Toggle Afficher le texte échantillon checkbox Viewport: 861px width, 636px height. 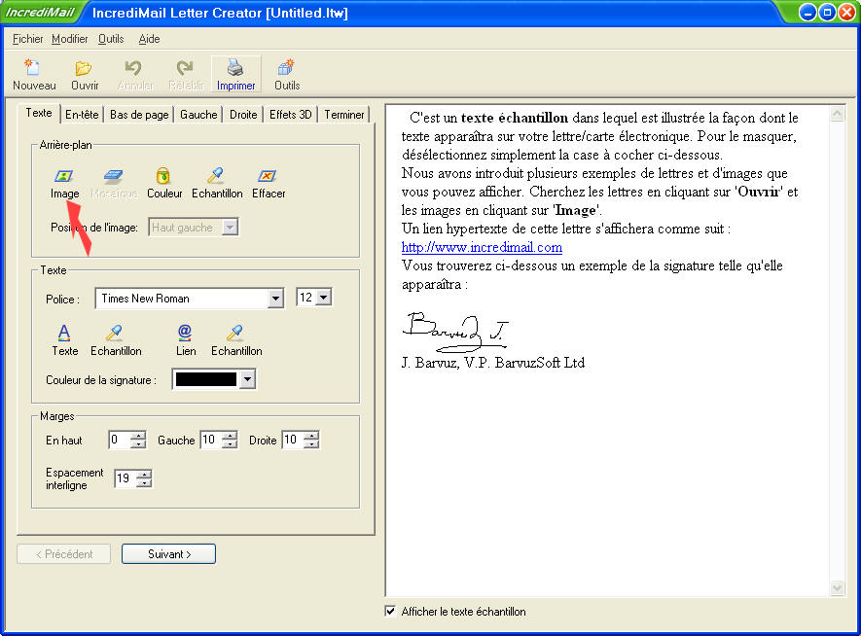tap(390, 612)
